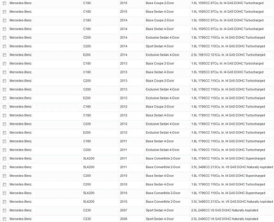
Task: Check the 2010 C200 Turbocharged row checkbox
Action: tap(5, 185)
